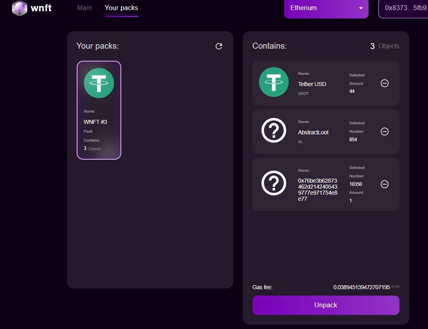This screenshot has height=329, width=428.
Task: Click the AbstractLoot name text
Action: coord(313,132)
